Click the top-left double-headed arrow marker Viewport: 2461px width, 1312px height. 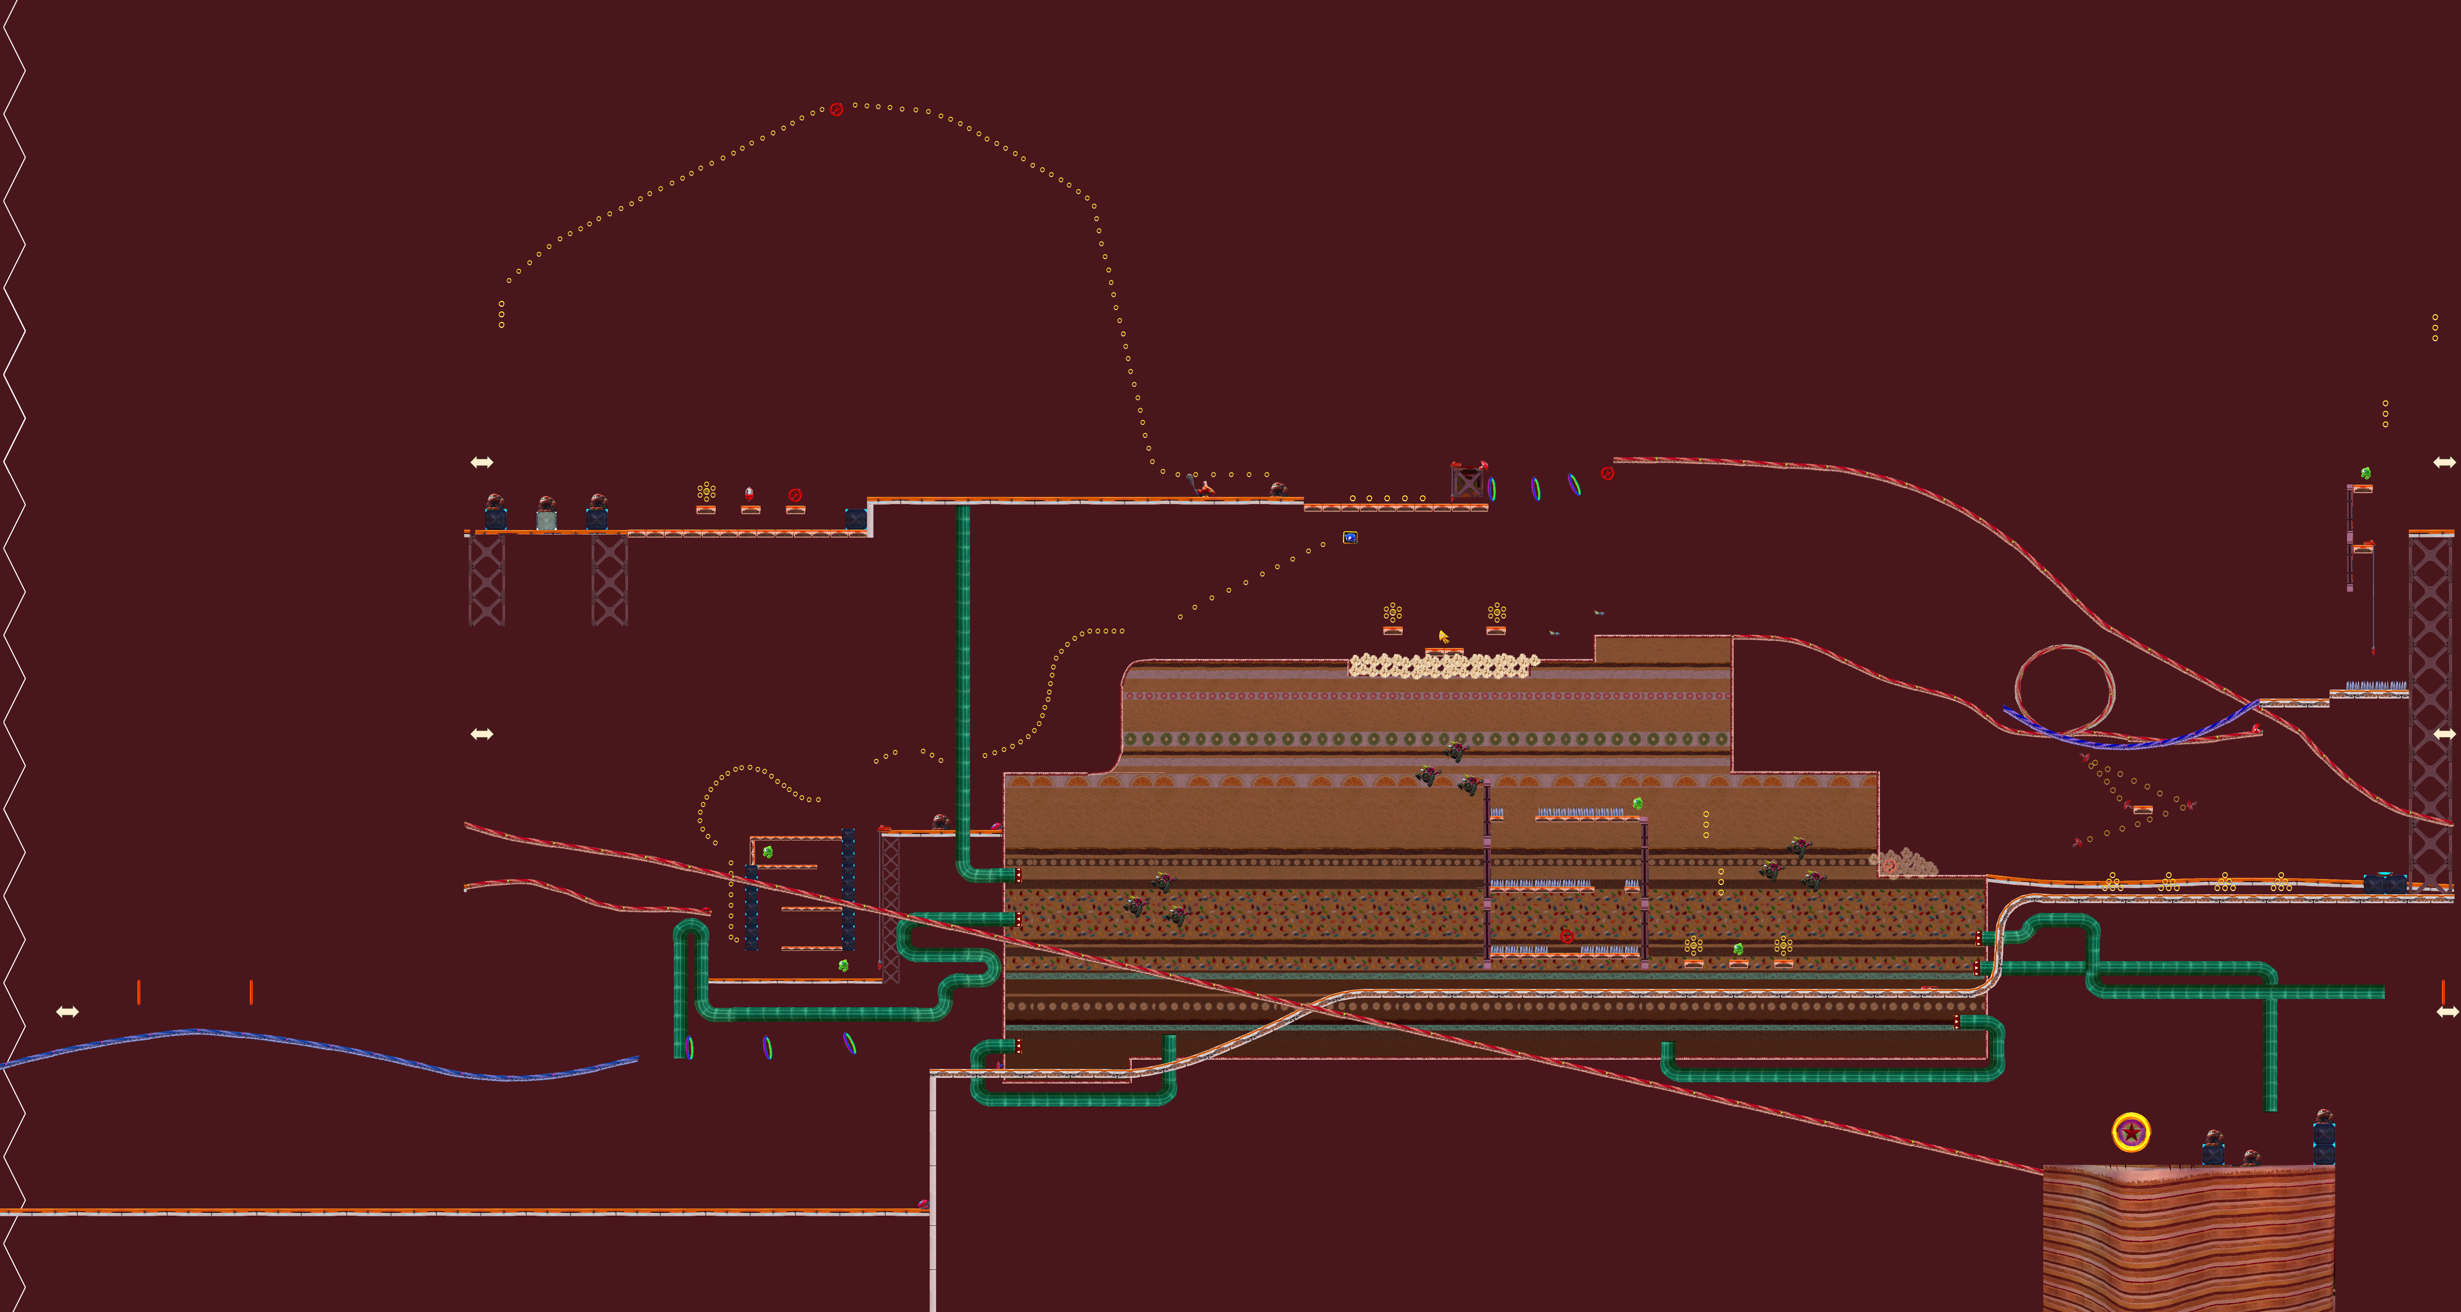[x=482, y=463]
